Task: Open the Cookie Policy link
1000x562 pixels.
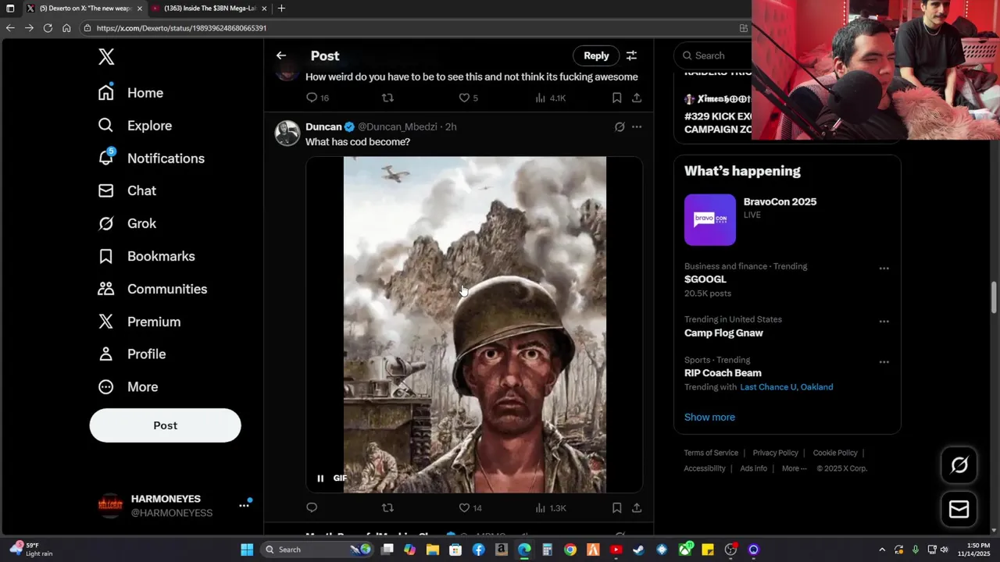Action: point(834,453)
